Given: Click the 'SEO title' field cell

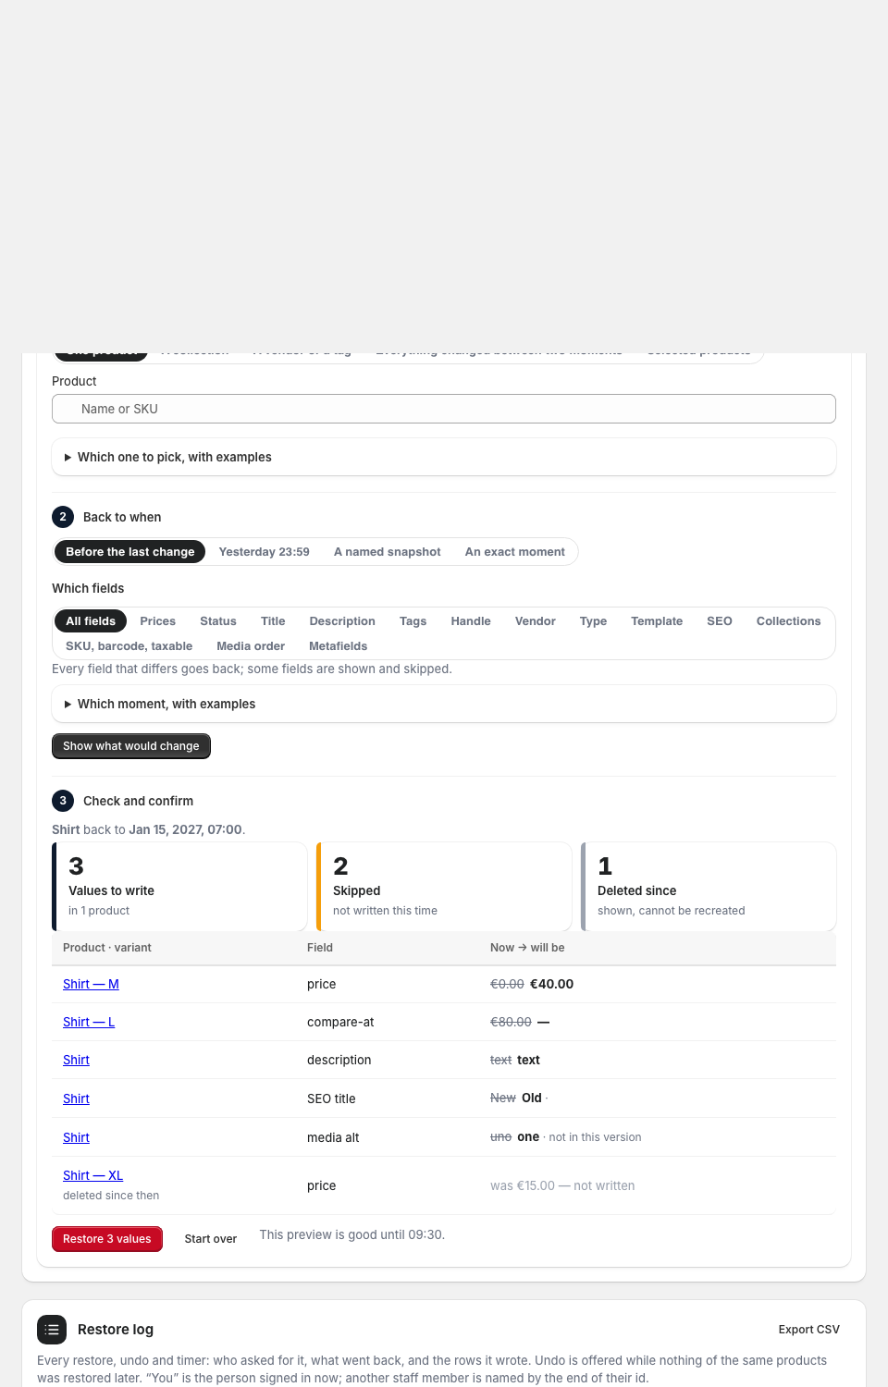Looking at the screenshot, I should [331, 1099].
